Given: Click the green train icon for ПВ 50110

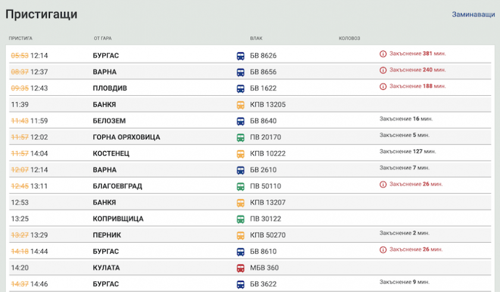Looking at the screenshot, I should pyautogui.click(x=240, y=186).
